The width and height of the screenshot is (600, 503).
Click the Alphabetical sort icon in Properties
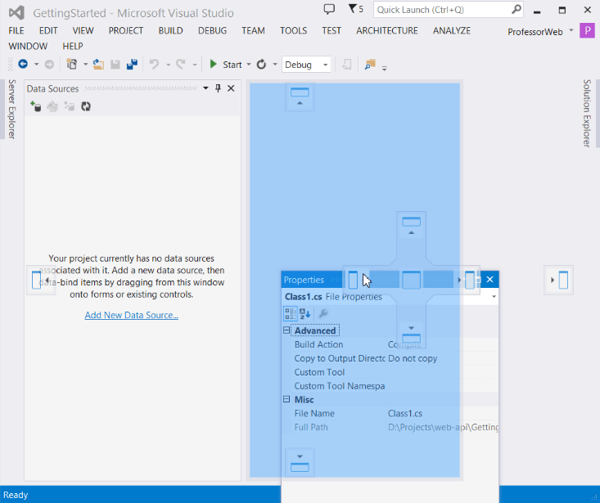305,314
